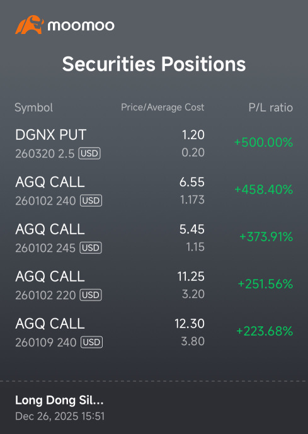This screenshot has height=434, width=308.
Task: Select the USD badge on AGQ 260109 240
Action: [91, 342]
